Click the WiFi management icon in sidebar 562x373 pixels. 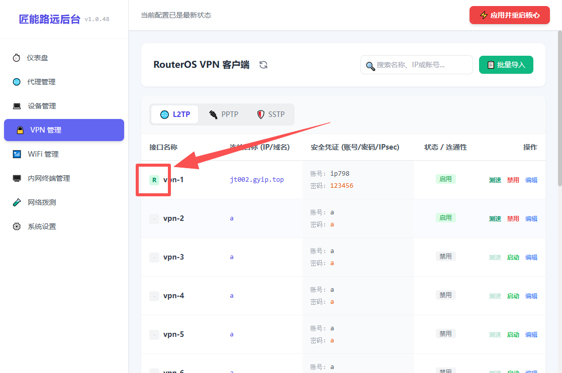(x=17, y=154)
